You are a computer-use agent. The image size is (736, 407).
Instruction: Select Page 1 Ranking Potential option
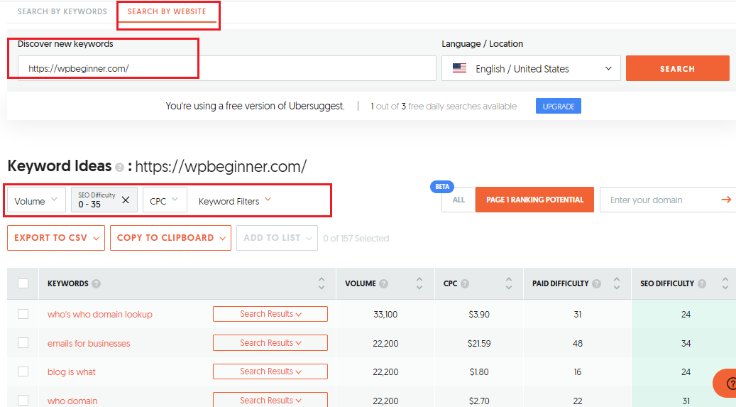pyautogui.click(x=534, y=200)
